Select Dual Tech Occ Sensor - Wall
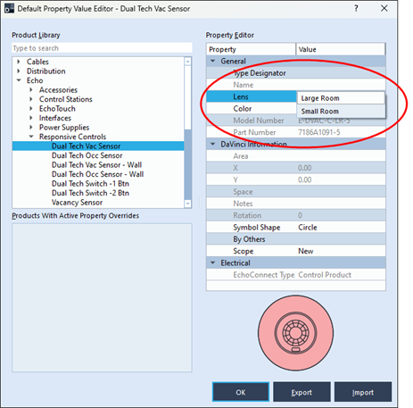This screenshot has width=413, height=408. tap(97, 174)
